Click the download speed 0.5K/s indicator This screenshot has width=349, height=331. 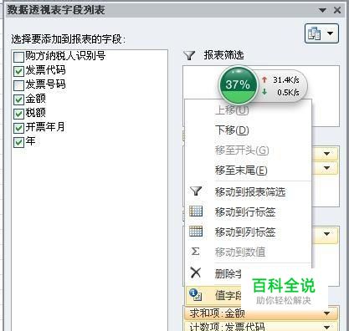click(x=281, y=92)
